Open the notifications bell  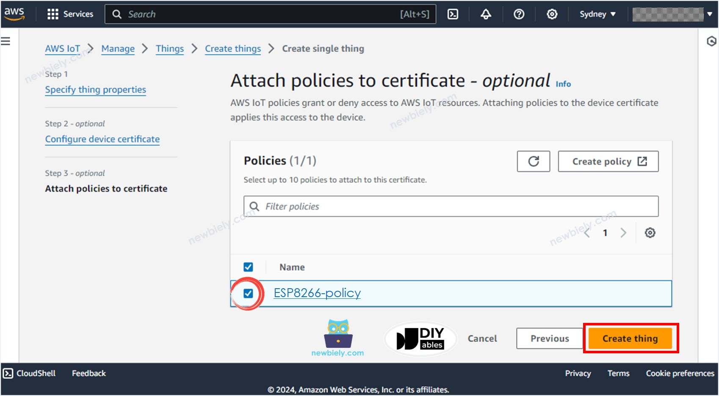[486, 14]
